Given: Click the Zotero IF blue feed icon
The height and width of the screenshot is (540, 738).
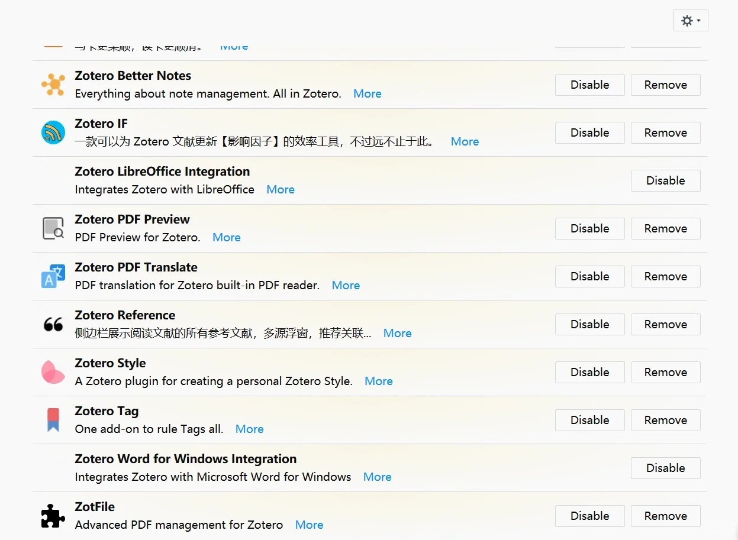Looking at the screenshot, I should pos(53,132).
